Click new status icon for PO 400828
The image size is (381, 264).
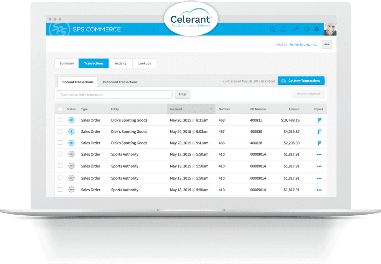(71, 143)
